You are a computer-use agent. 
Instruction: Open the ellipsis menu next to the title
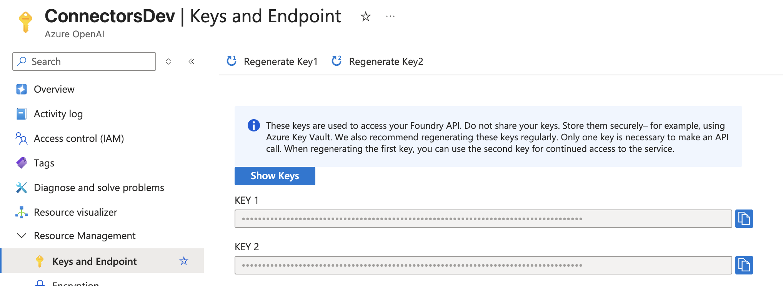[x=390, y=16]
